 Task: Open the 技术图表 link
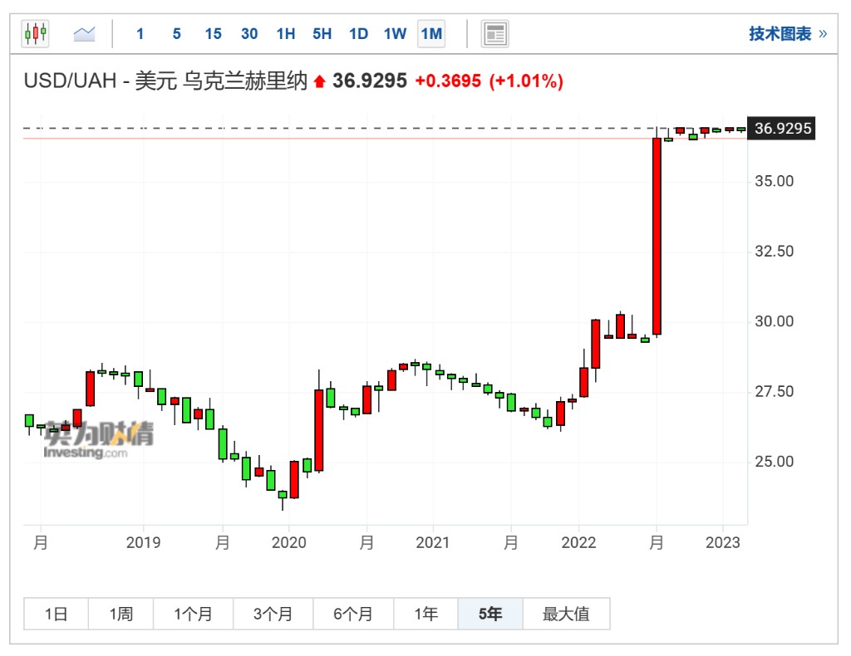tap(788, 33)
